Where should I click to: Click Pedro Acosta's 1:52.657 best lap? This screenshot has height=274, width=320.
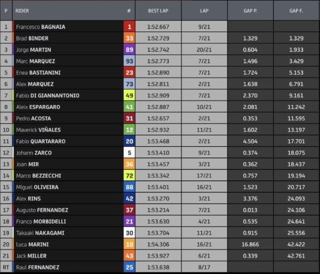click(x=158, y=118)
